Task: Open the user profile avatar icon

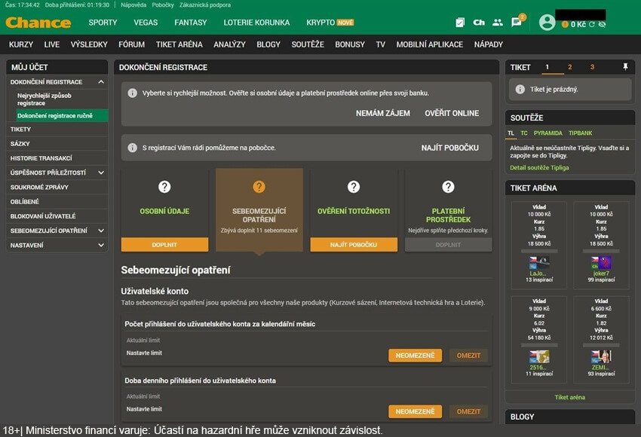Action: (x=547, y=23)
